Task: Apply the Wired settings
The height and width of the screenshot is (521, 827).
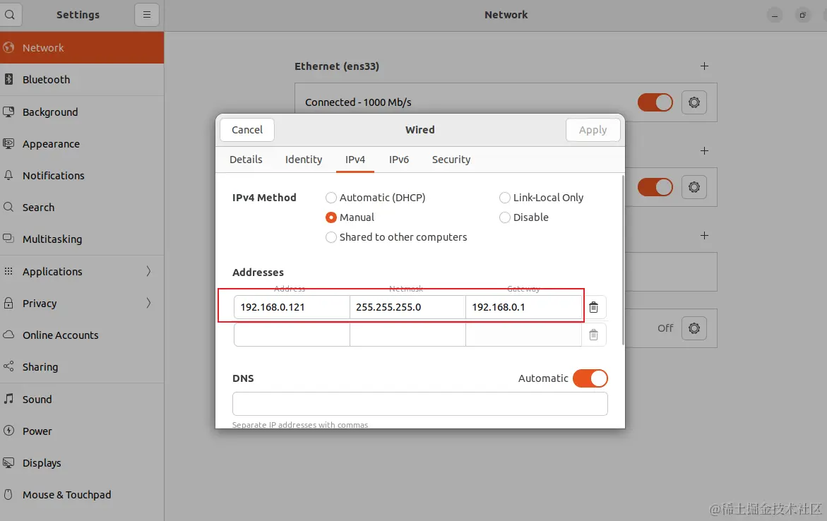Action: click(593, 130)
